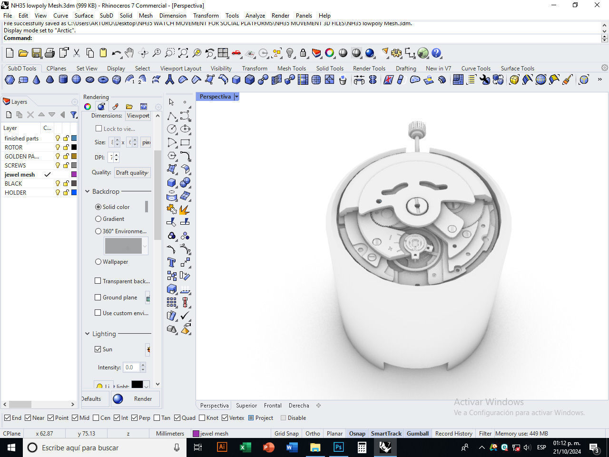Click the padlock Lock objects icon
Viewport: 609px width, 457px height.
click(303, 53)
